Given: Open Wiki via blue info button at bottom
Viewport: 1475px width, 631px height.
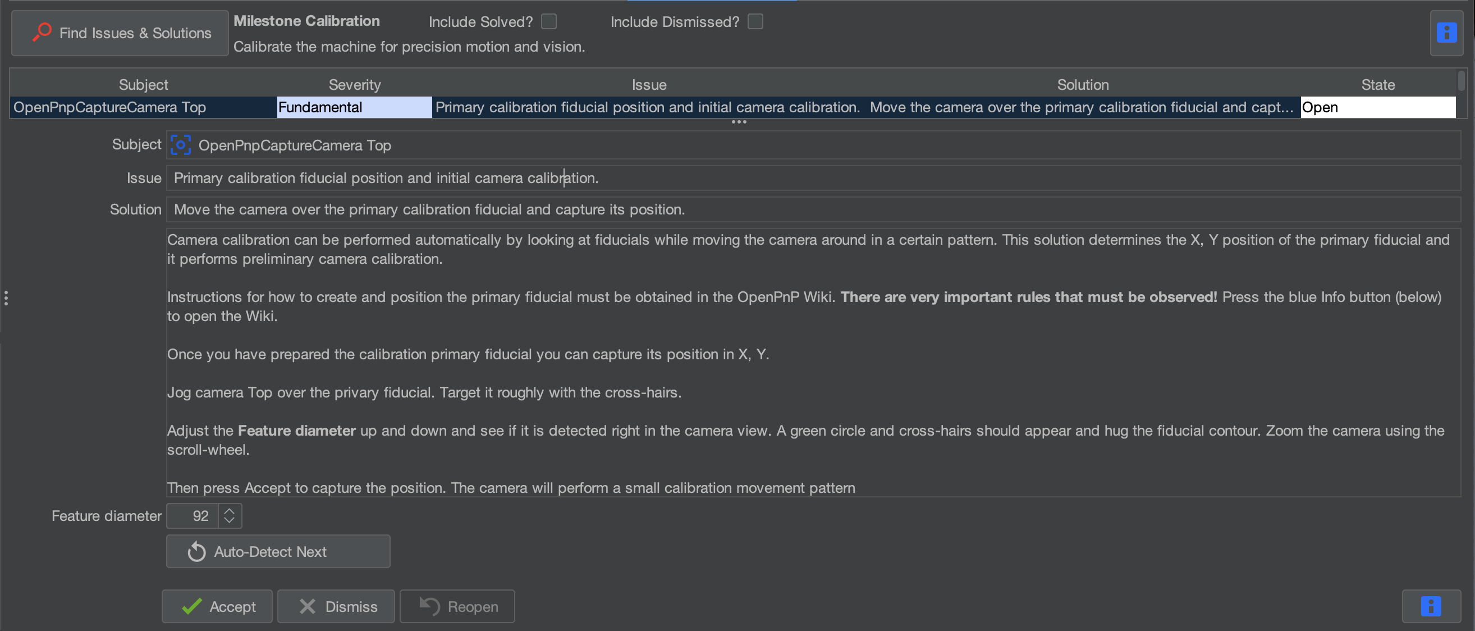Looking at the screenshot, I should point(1430,606).
